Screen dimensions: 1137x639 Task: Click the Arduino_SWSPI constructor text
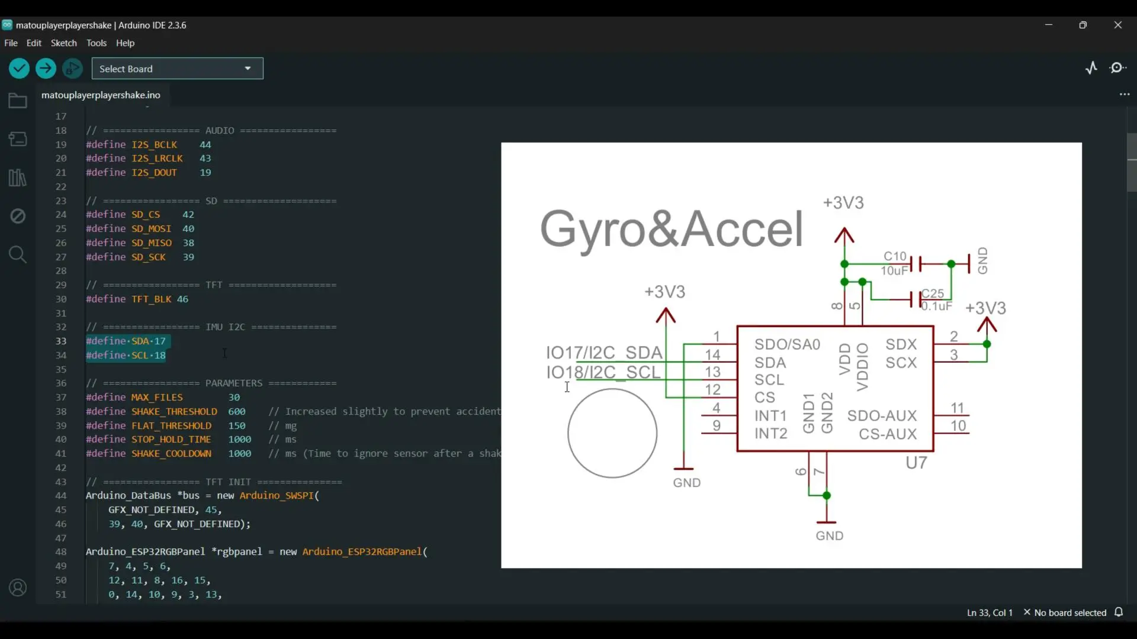pyautogui.click(x=277, y=496)
